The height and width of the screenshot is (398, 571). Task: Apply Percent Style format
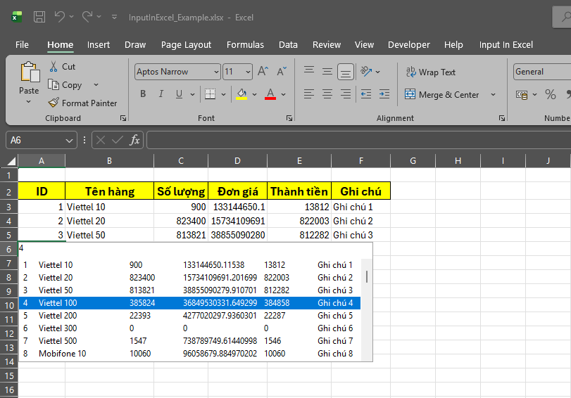(551, 95)
